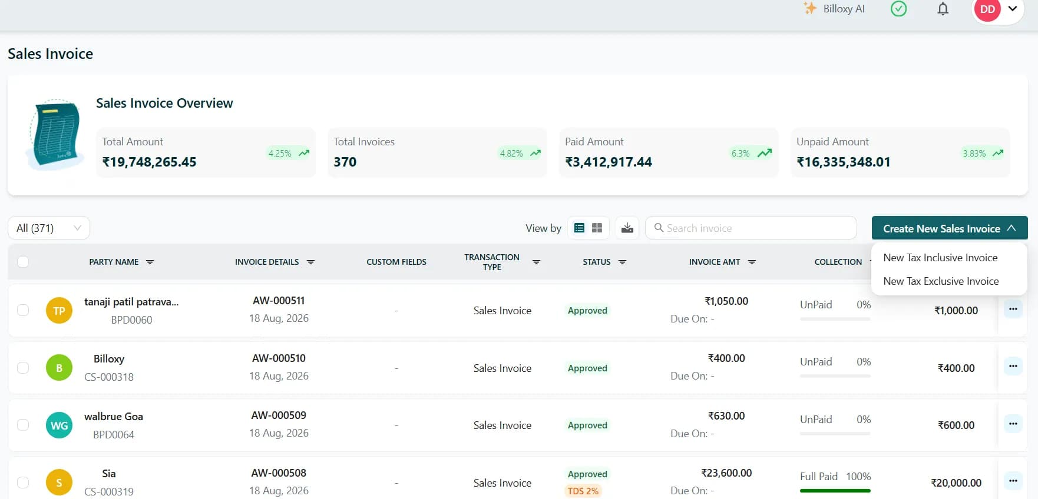
Task: Filter by Transaction Type column icon
Action: 536,262
